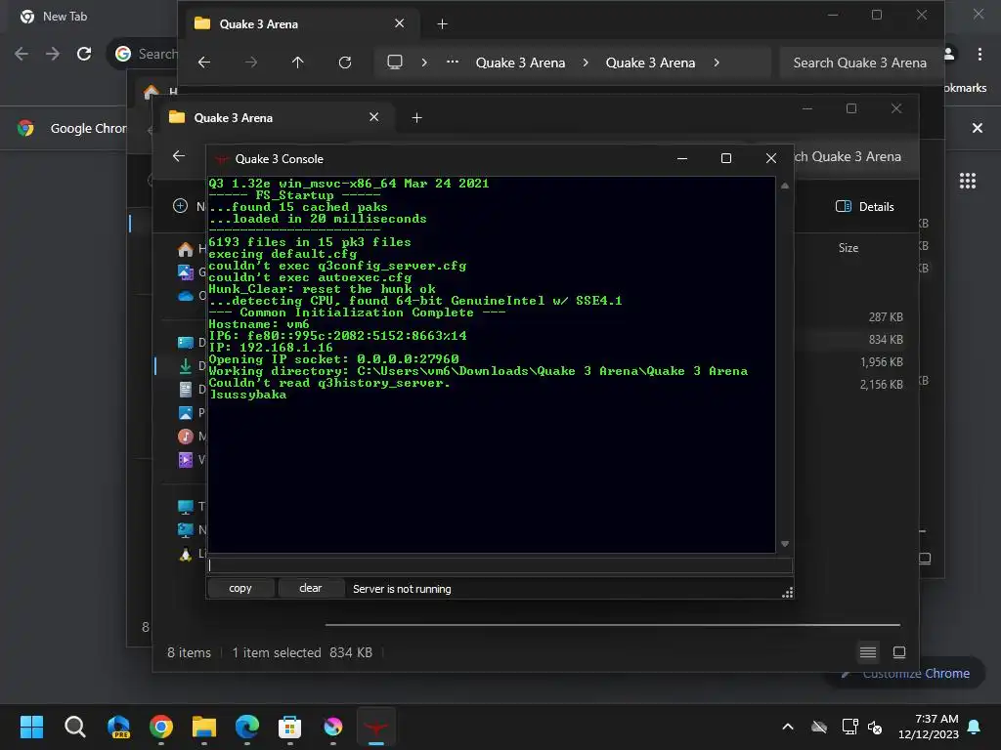This screenshot has height=750, width=1001.
Task: Click the Quake 3 icon in the taskbar
Action: (376, 727)
